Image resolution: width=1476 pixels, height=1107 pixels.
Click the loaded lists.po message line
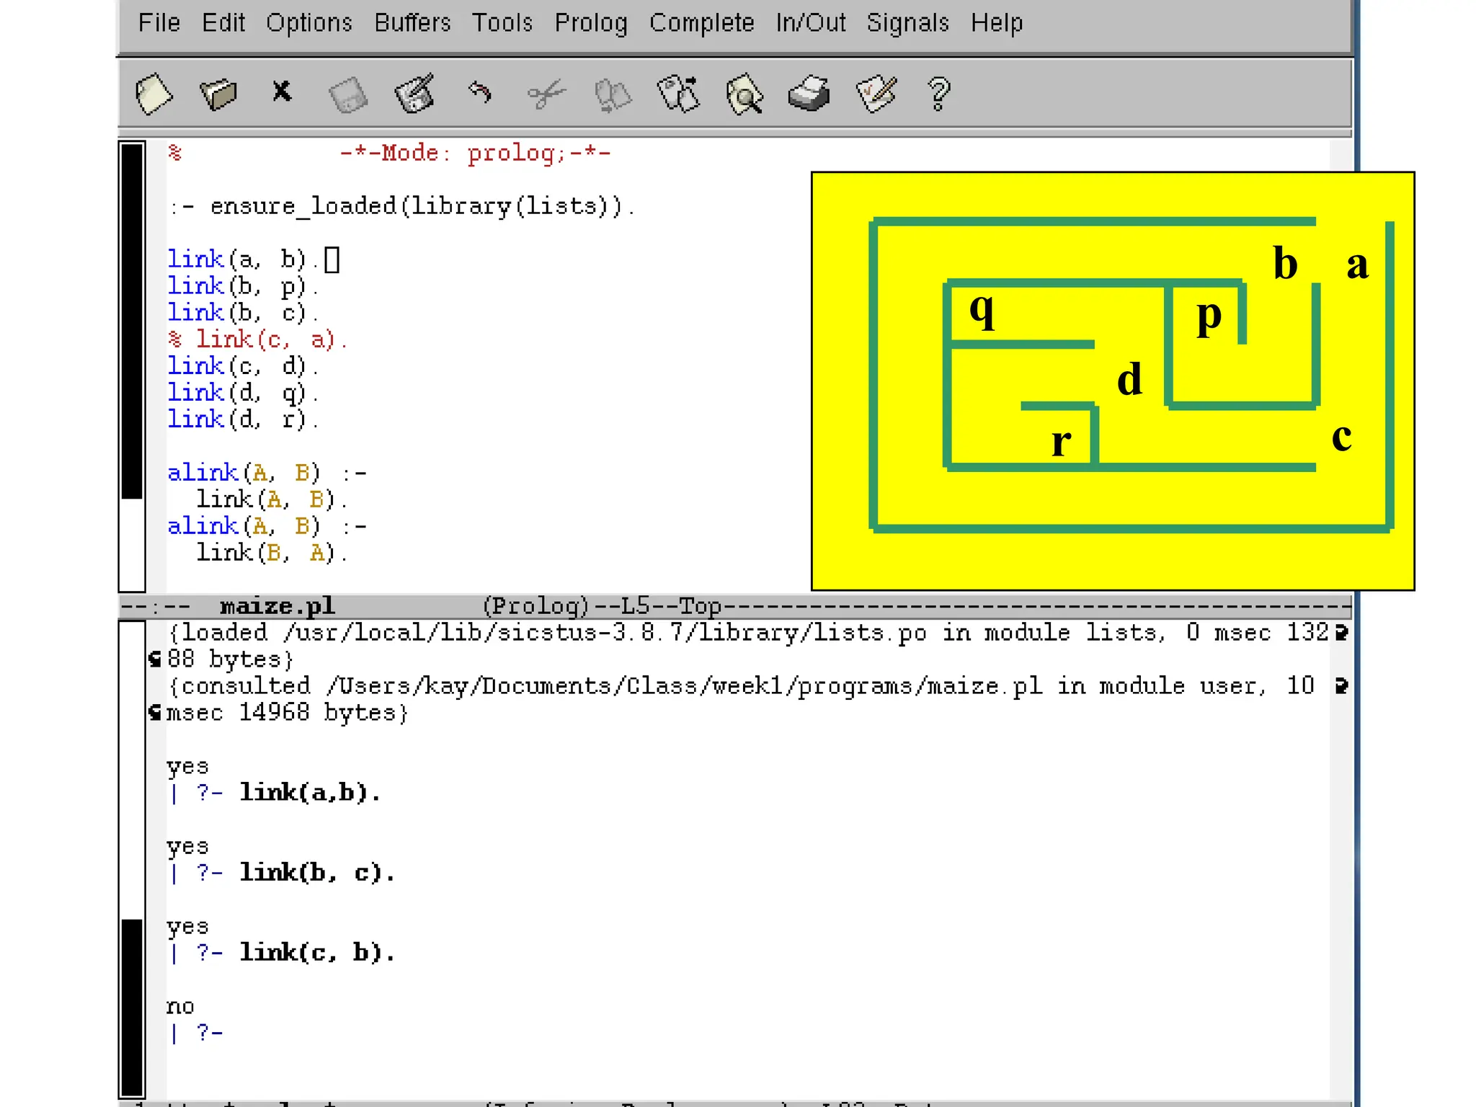coord(748,633)
